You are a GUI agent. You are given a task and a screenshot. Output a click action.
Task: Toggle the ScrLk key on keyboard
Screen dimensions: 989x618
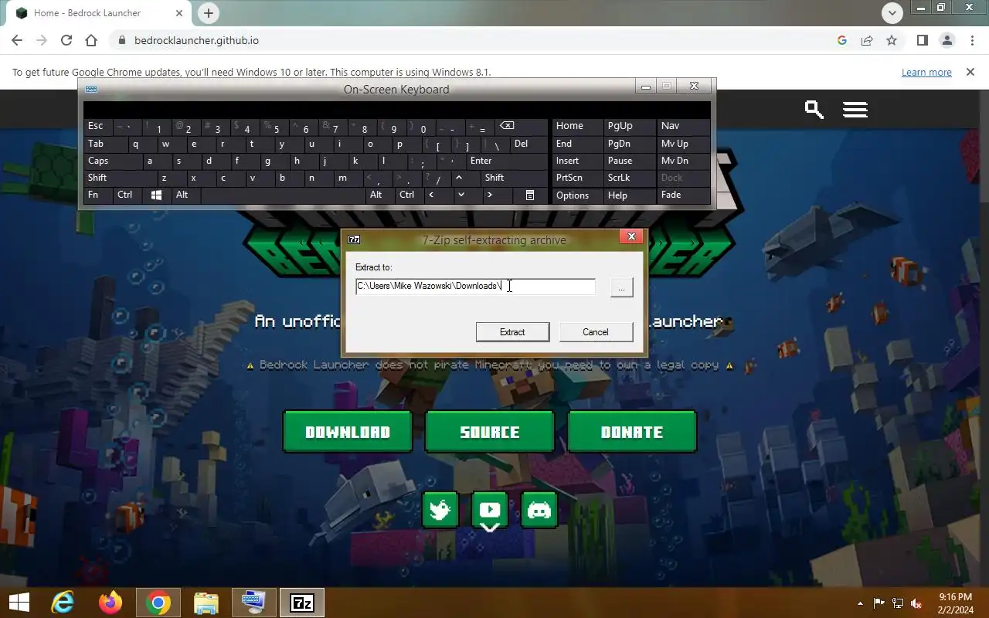pos(629,178)
